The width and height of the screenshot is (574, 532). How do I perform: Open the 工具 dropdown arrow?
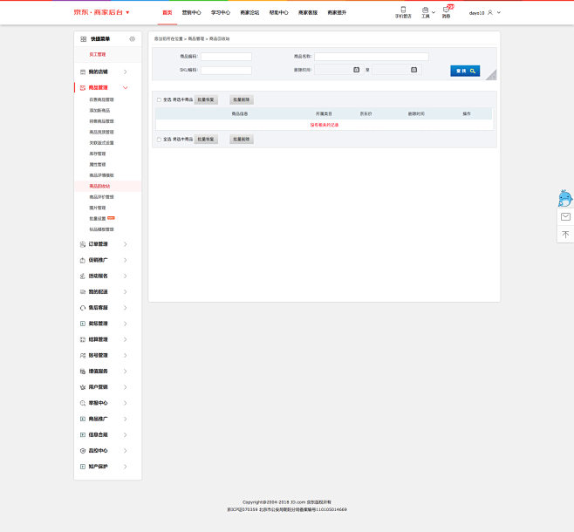[x=434, y=12]
